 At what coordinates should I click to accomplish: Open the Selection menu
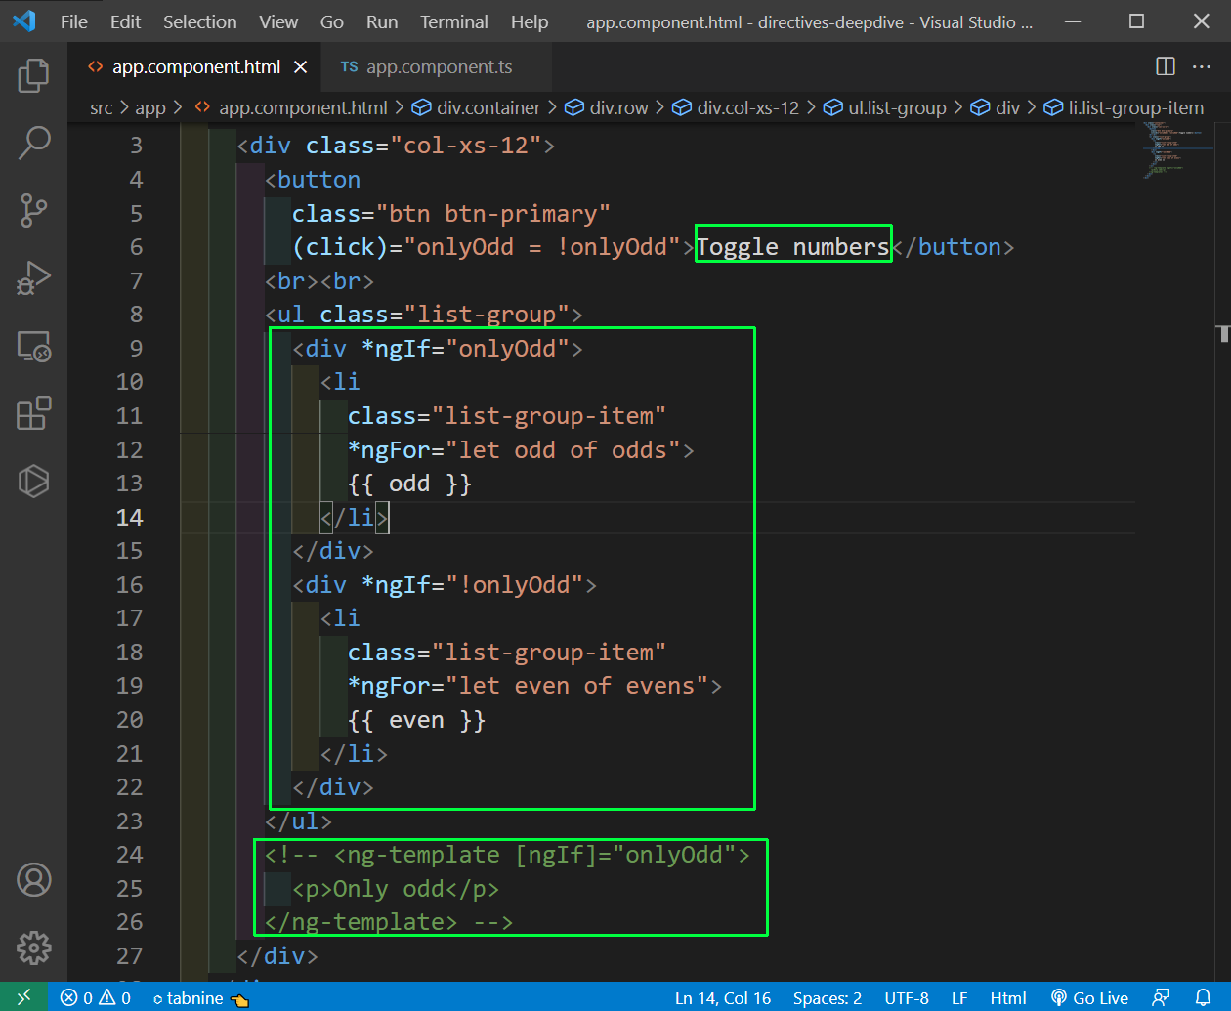pyautogui.click(x=199, y=21)
